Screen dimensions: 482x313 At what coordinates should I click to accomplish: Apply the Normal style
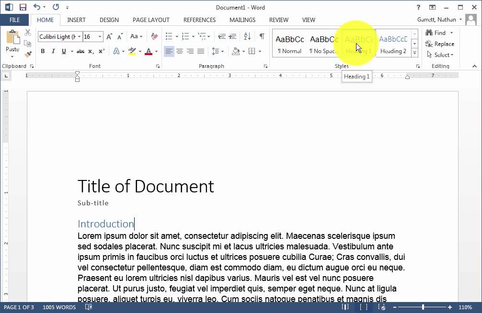(289, 44)
